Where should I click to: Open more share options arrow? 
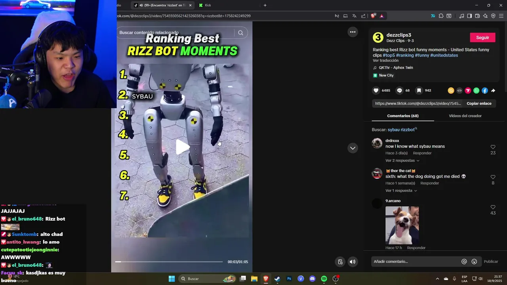[x=493, y=91]
